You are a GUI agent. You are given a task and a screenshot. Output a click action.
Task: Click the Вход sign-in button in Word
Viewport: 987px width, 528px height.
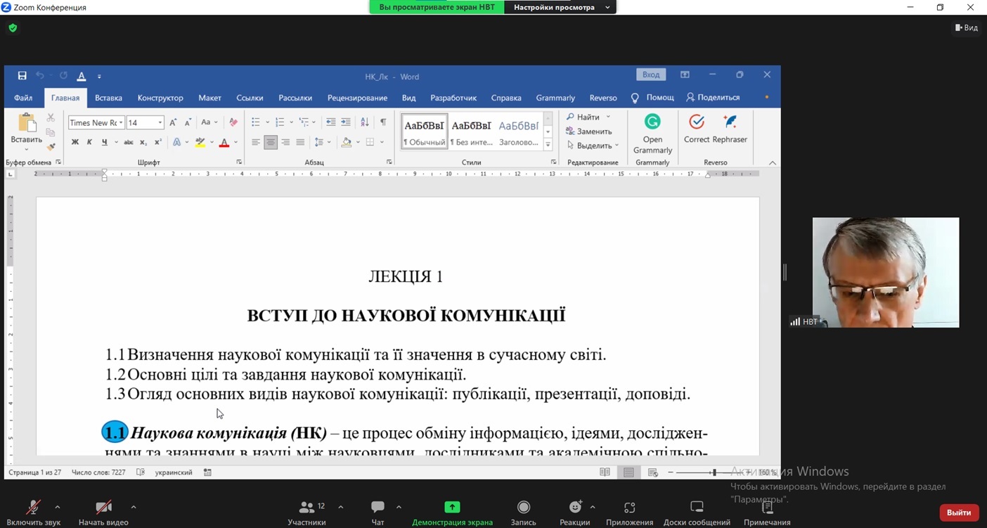tap(651, 75)
